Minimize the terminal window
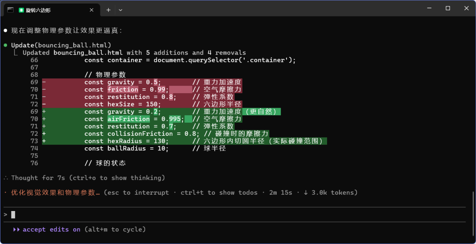Viewport: 476px width, 244px height. pyautogui.click(x=428, y=8)
